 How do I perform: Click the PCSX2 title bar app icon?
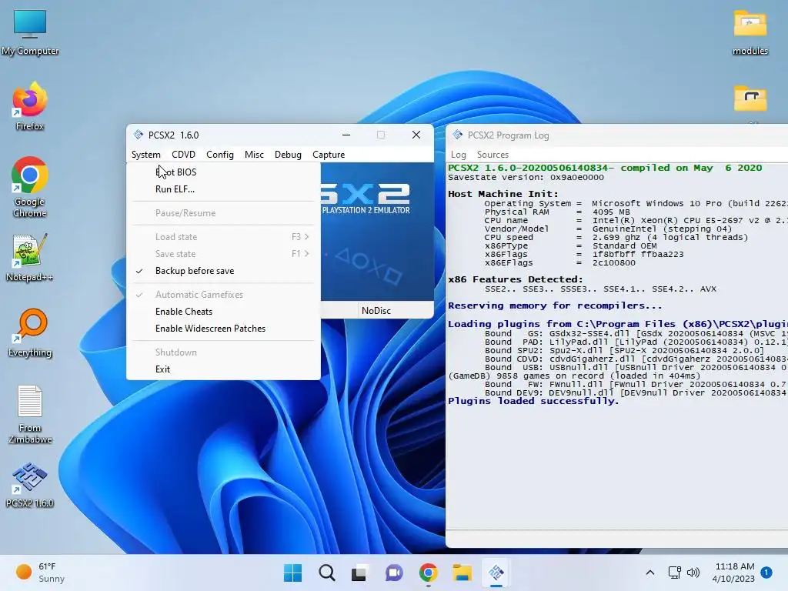pos(139,135)
